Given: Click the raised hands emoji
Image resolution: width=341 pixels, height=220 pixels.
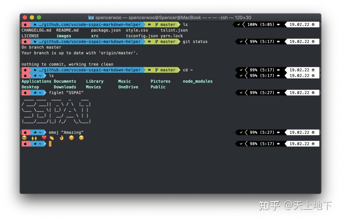Looking at the screenshot, I should click(x=34, y=138).
